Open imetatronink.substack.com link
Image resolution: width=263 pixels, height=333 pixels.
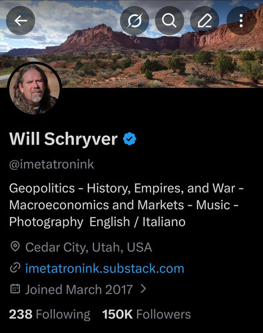(x=105, y=268)
